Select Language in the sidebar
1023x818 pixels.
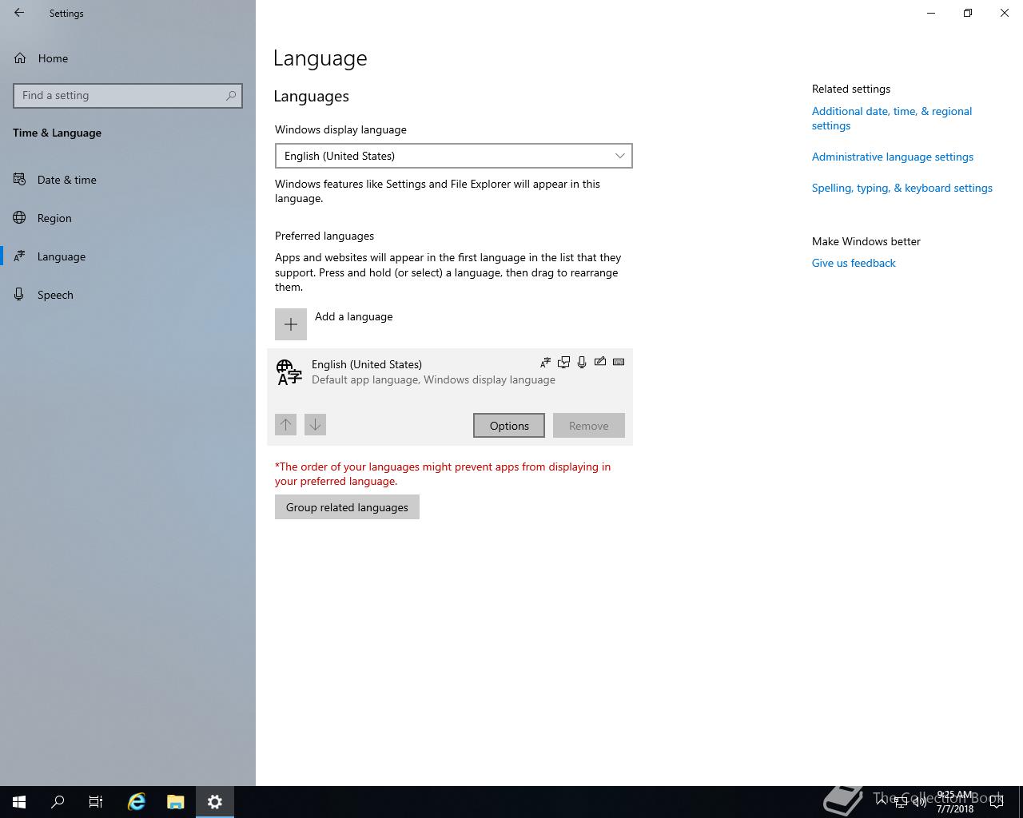click(x=128, y=256)
